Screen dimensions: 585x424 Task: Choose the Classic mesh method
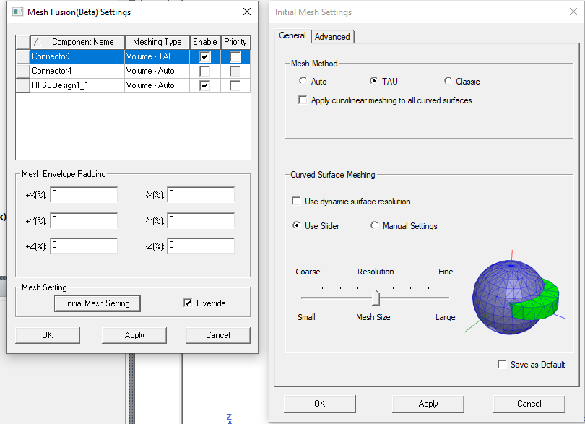[448, 82]
